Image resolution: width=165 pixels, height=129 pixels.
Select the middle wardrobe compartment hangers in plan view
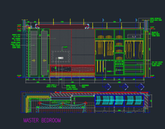pos(119,100)
